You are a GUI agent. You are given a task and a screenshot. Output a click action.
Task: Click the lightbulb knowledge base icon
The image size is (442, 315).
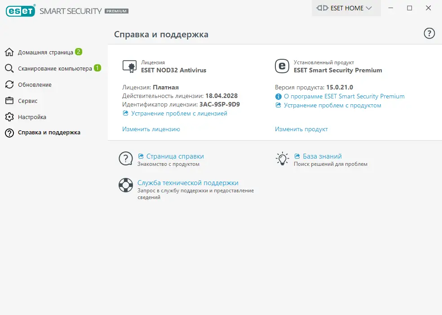(x=282, y=158)
